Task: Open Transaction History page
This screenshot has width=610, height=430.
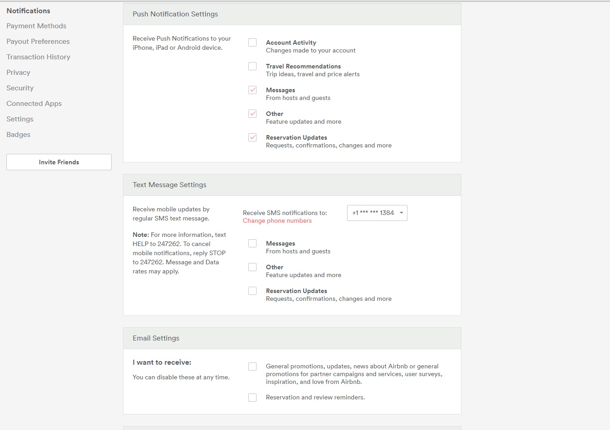Action: [x=38, y=57]
